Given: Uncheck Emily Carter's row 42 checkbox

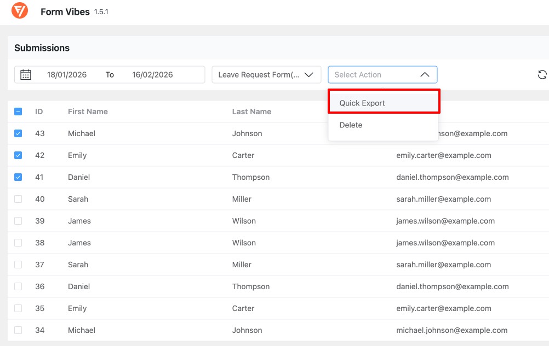Looking at the screenshot, I should [18, 155].
